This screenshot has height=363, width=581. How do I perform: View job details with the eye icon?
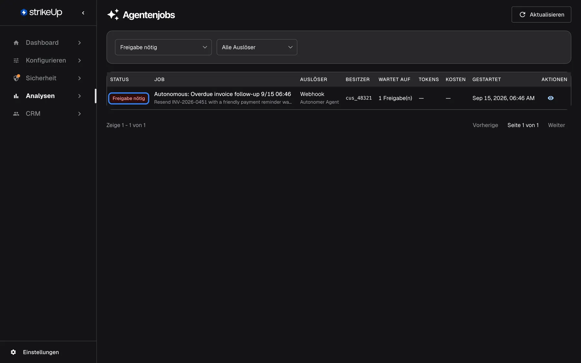click(551, 98)
